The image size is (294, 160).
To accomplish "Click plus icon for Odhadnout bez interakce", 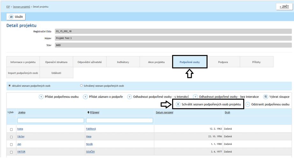I will [x=195, y=97].
